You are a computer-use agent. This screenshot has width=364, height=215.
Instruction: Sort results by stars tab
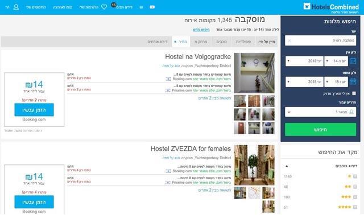click(221, 42)
